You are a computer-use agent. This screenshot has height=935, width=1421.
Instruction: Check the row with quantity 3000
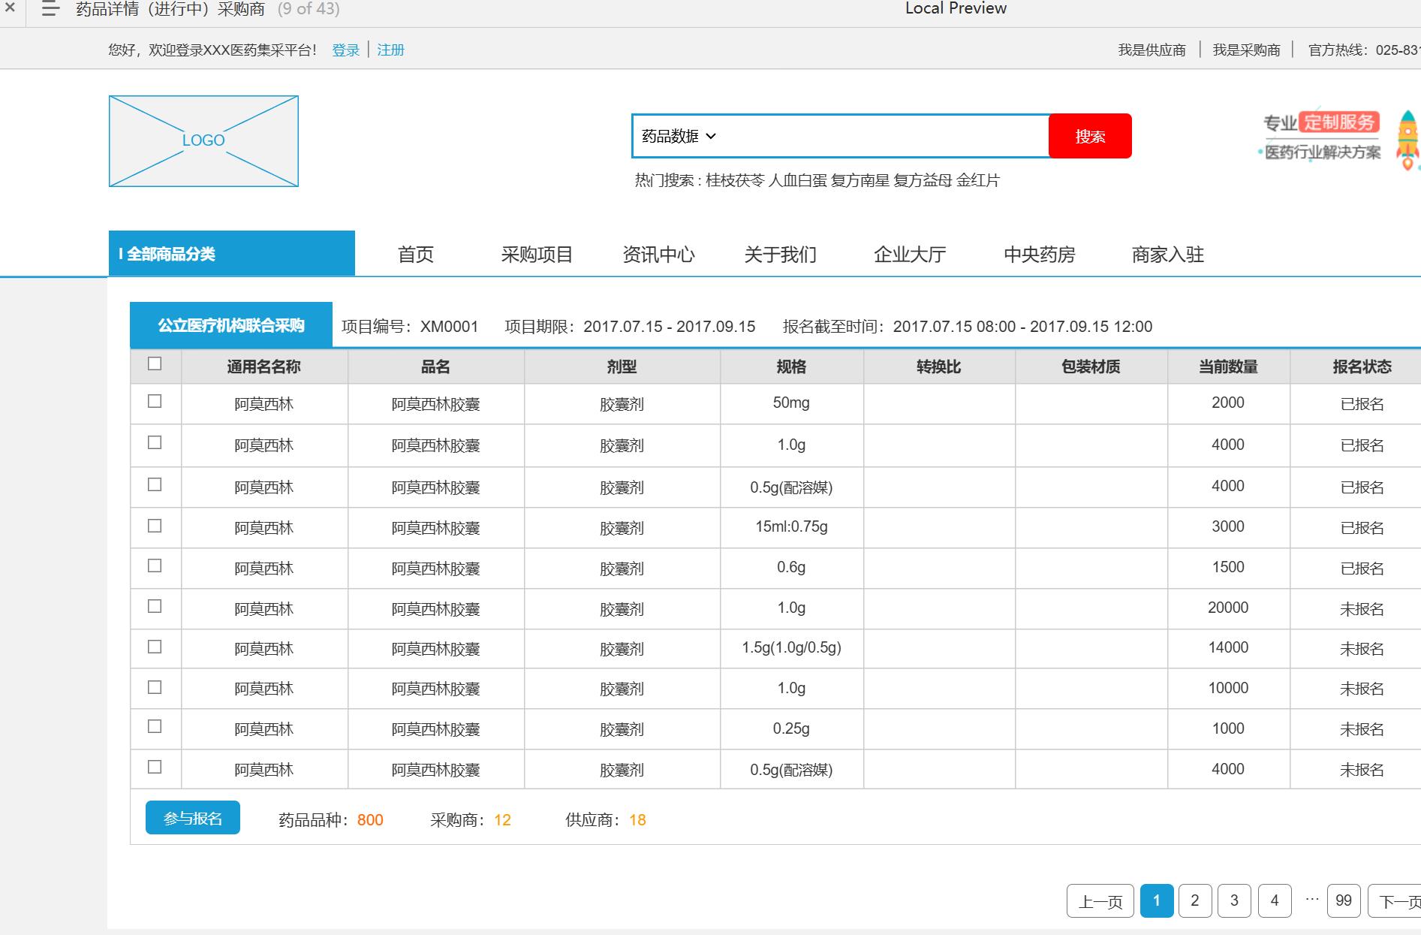point(155,526)
